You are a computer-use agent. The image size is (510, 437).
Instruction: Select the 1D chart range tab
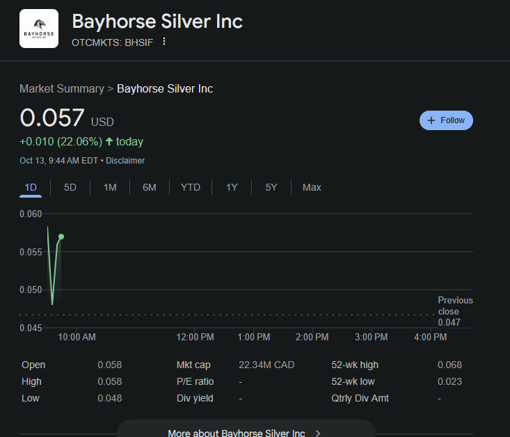(31, 188)
